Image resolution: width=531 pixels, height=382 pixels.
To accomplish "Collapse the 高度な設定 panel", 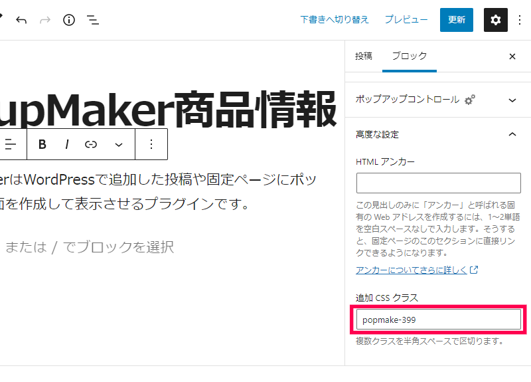I will tap(438, 135).
